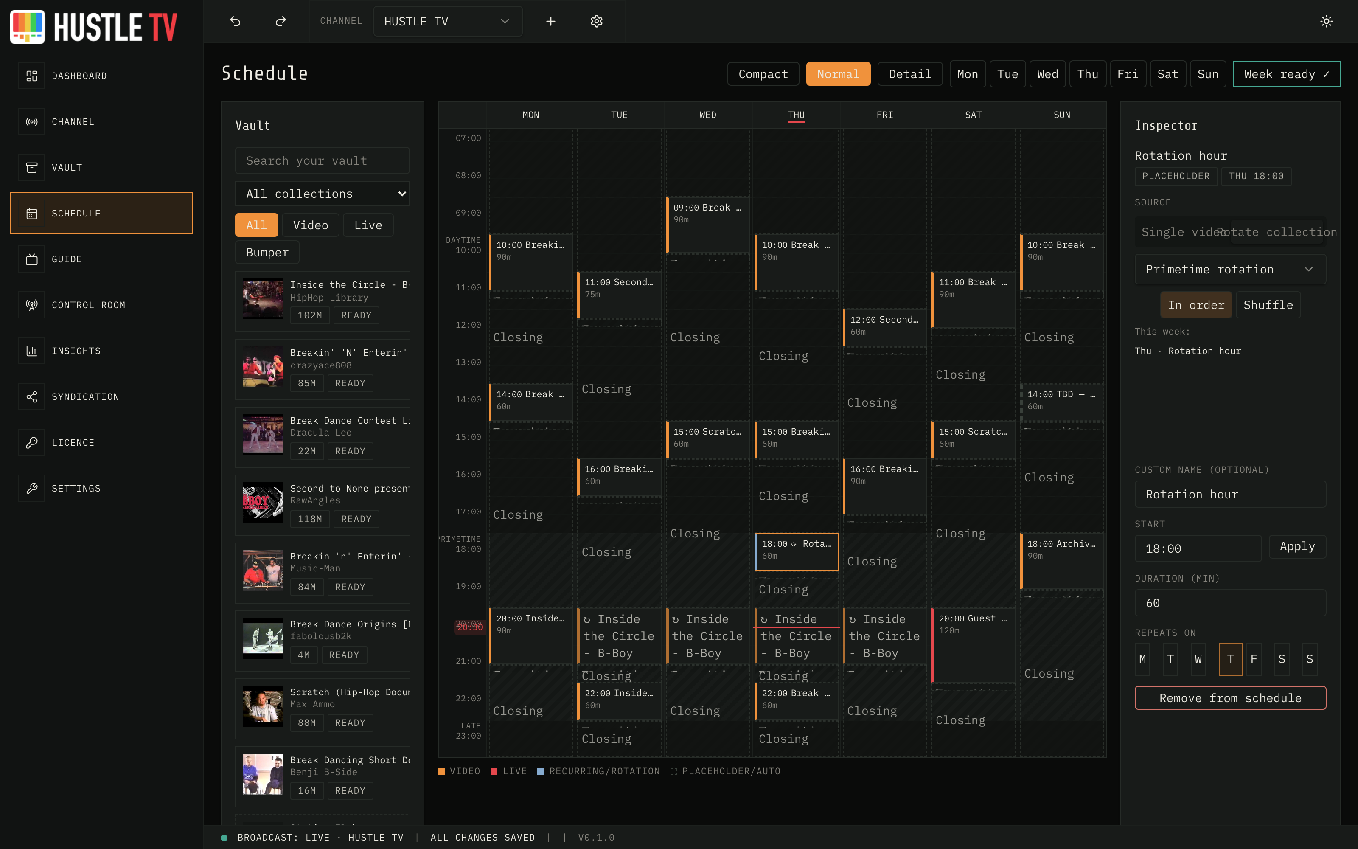Viewport: 1358px width, 849px height.
Task: Click the Week ready button
Action: (1286, 74)
